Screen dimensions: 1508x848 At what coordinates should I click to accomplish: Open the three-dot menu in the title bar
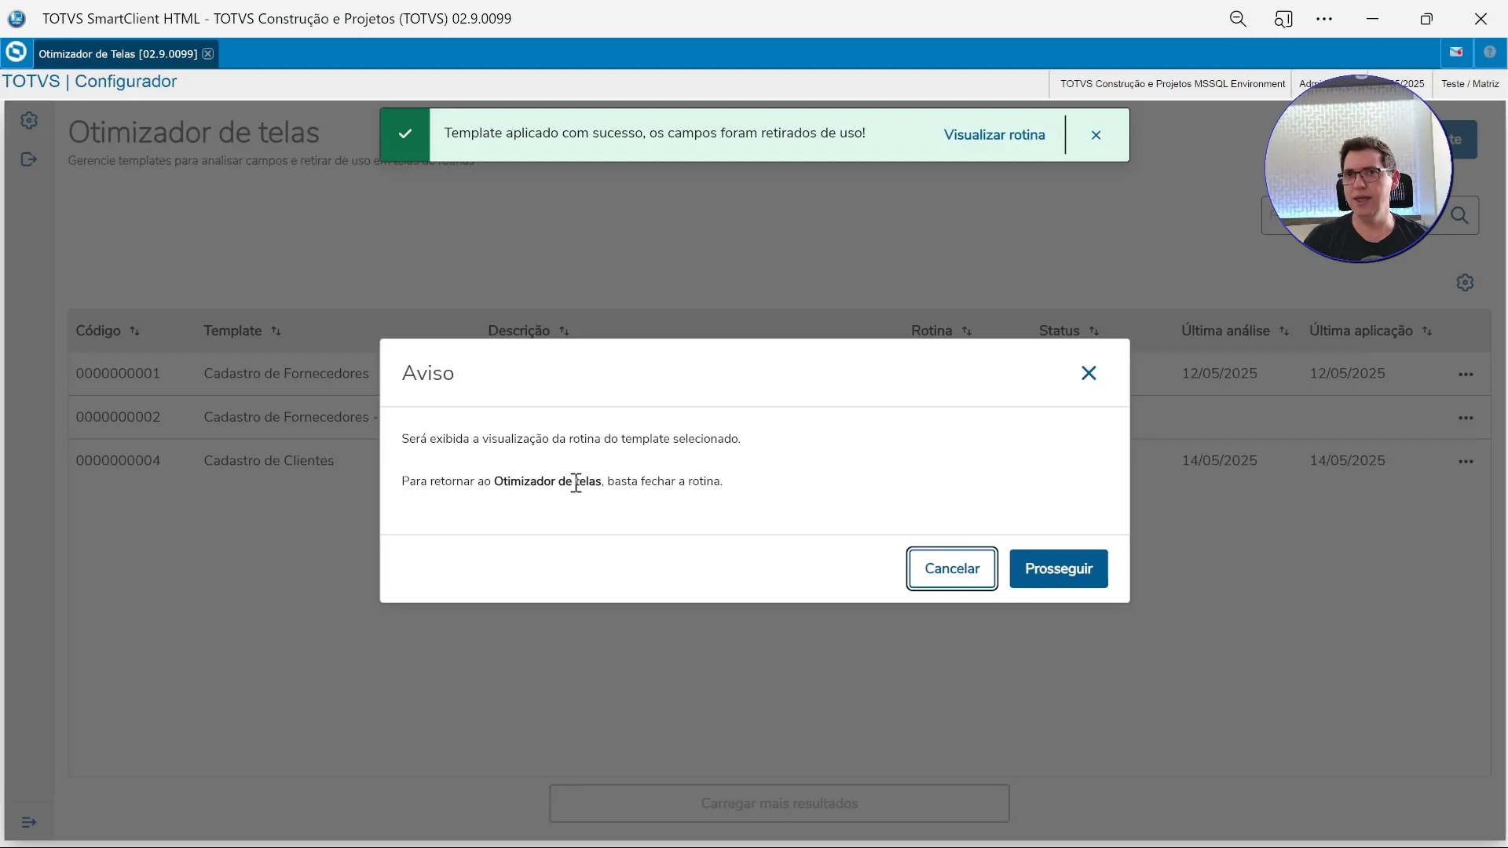[1325, 18]
